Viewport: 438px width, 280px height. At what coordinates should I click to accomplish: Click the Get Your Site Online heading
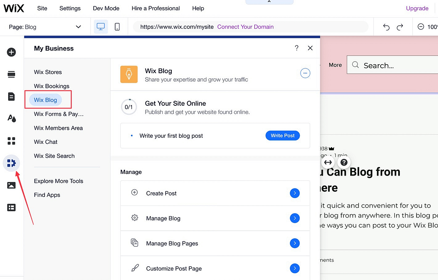176,103
